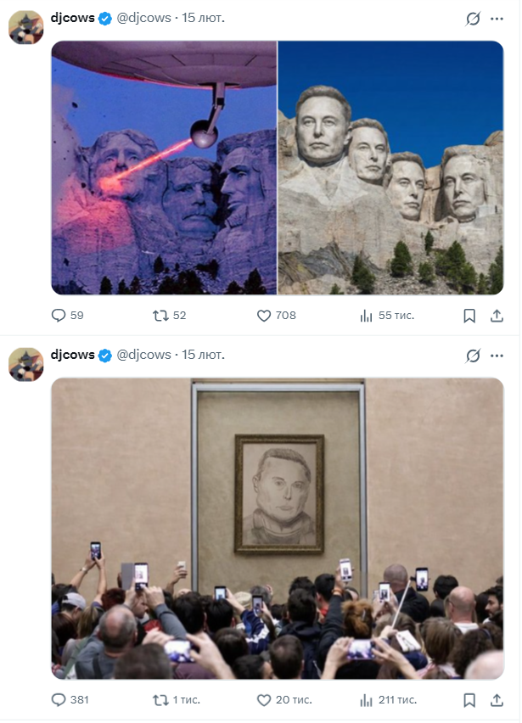Screen dimensions: 522x723
Task: Reply to the first djcows post
Action: pyautogui.click(x=59, y=316)
